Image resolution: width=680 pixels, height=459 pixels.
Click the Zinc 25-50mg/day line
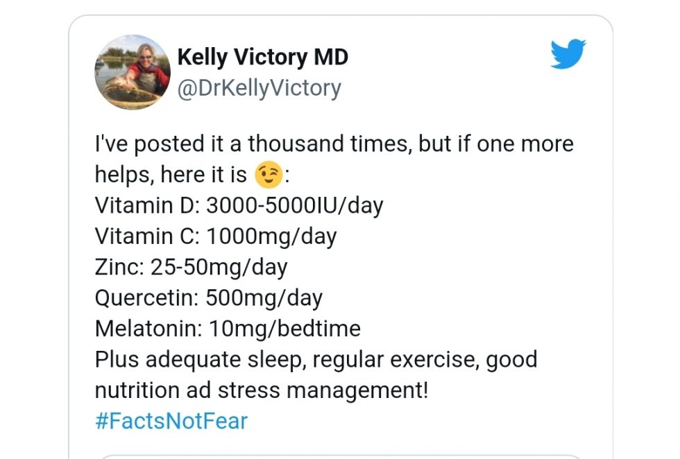(192, 267)
